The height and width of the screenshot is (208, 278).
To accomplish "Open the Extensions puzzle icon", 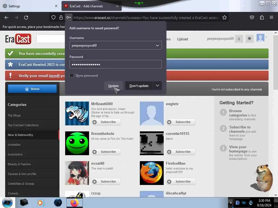I will click(262, 17).
